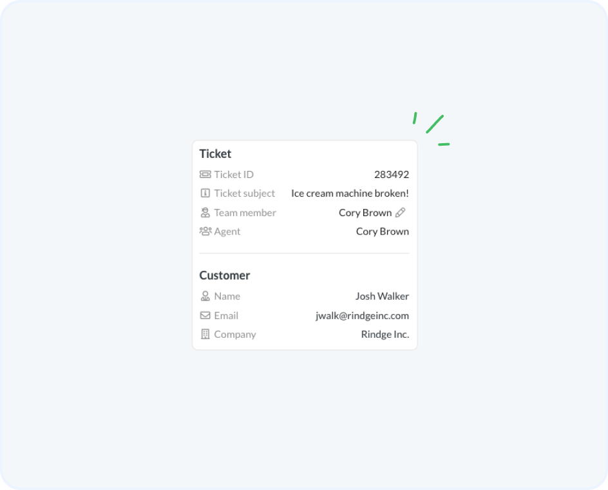Image resolution: width=608 pixels, height=490 pixels.
Task: Click the company name Rindge Inc.
Action: pos(385,334)
